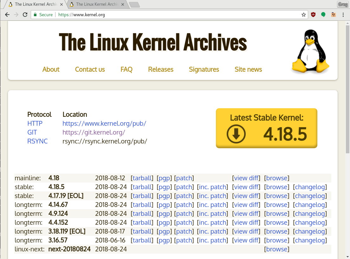This screenshot has width=350, height=259.
Task: Open the Chrome customization menu (three dots)
Action: (343, 15)
